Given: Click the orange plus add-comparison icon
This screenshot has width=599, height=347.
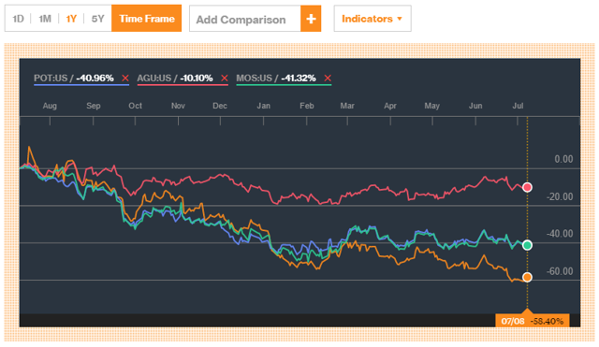Looking at the screenshot, I should pos(311,19).
